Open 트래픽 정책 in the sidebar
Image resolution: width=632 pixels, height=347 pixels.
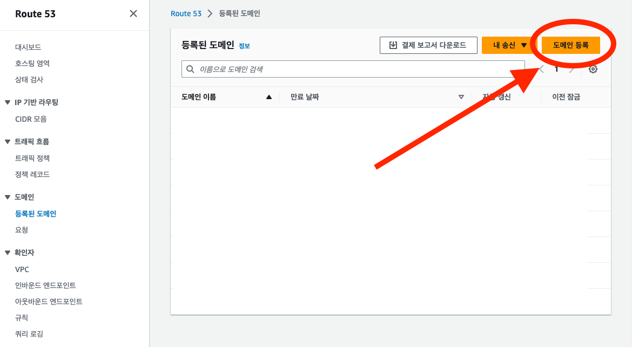[32, 158]
